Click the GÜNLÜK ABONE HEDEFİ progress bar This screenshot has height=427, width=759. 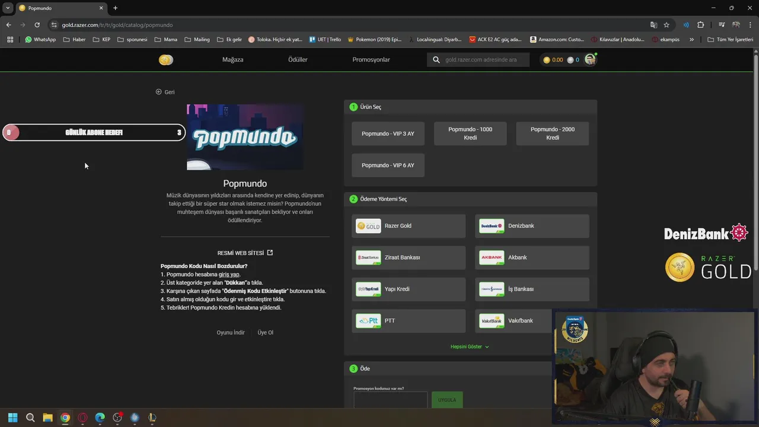pyautogui.click(x=94, y=132)
